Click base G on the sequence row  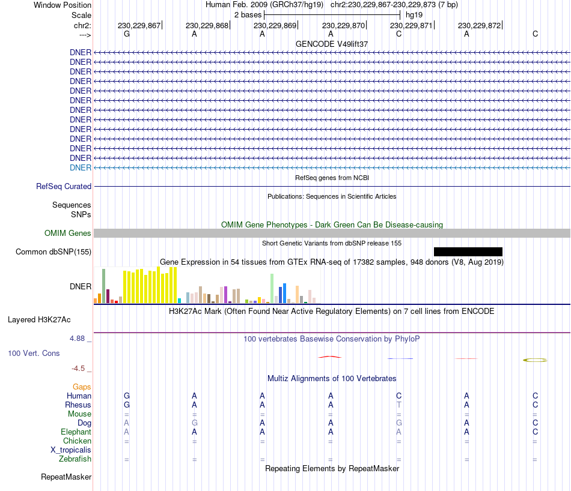tap(127, 34)
